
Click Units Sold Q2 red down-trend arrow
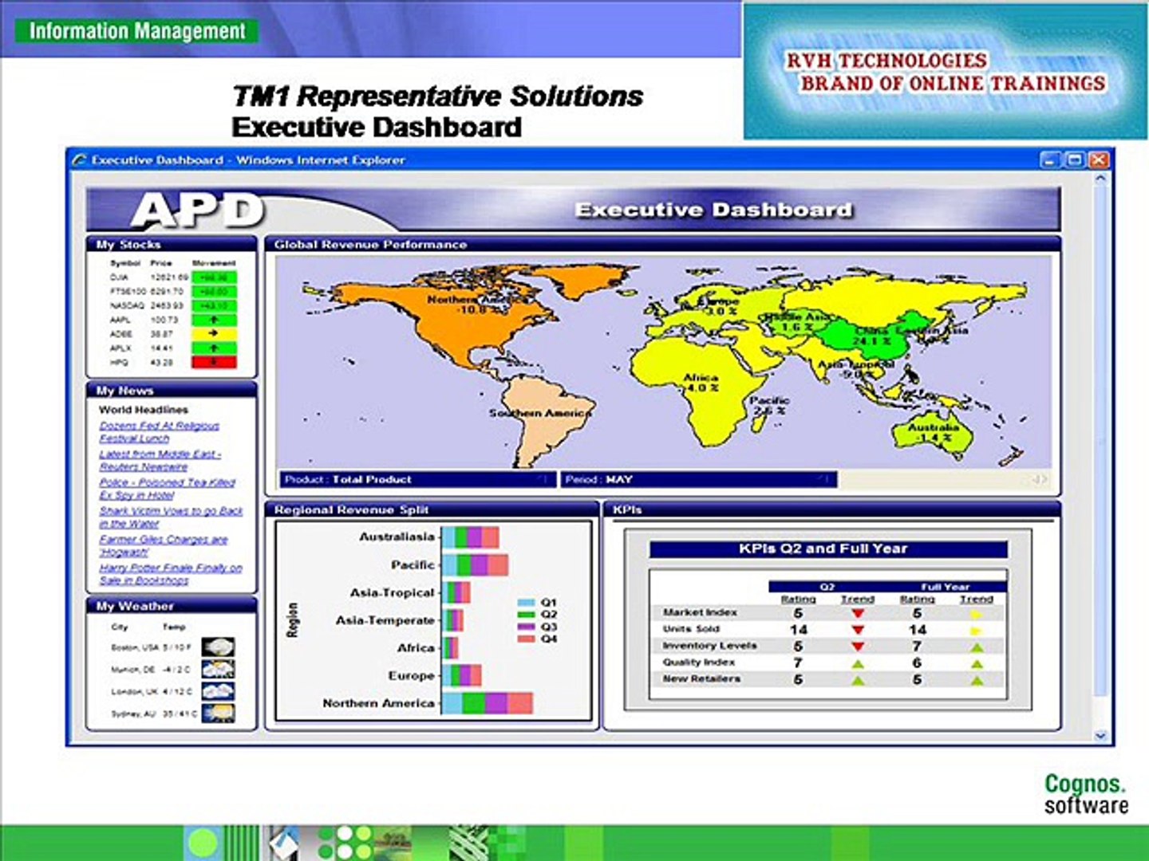pos(858,631)
